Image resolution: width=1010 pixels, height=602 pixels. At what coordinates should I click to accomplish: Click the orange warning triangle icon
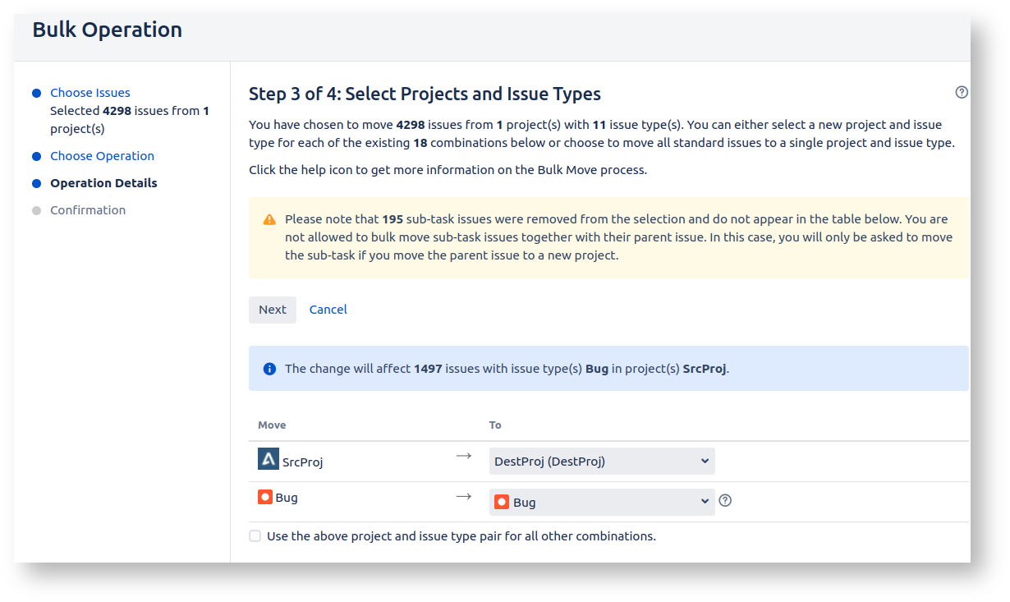point(269,220)
